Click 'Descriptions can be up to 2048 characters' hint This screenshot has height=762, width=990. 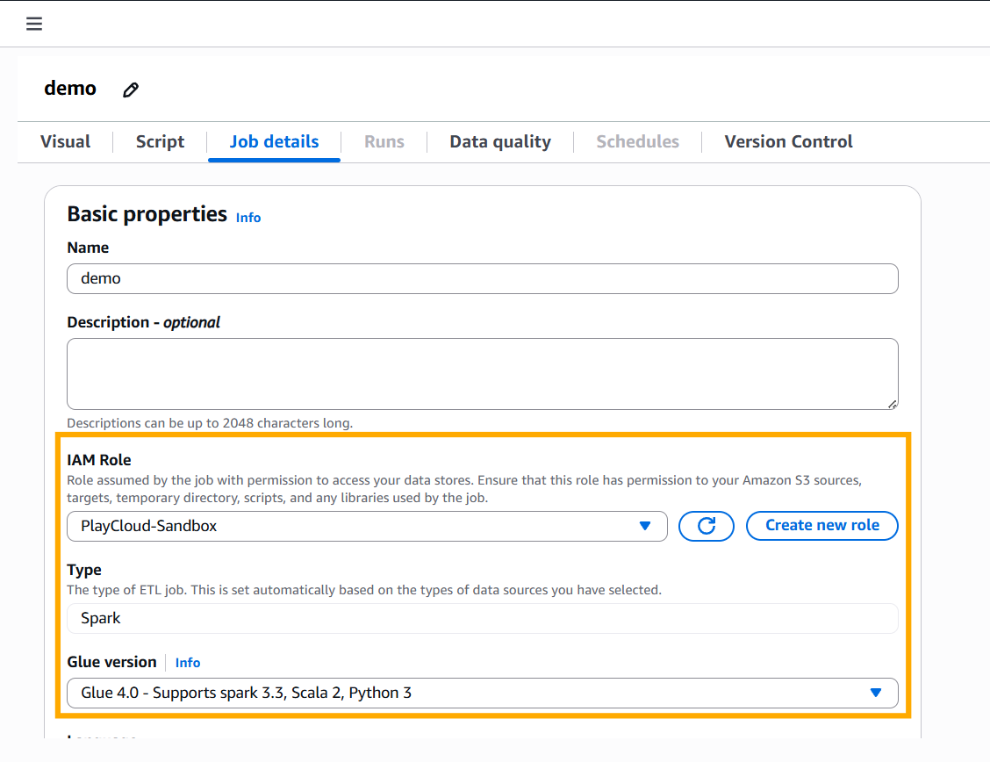tap(210, 423)
